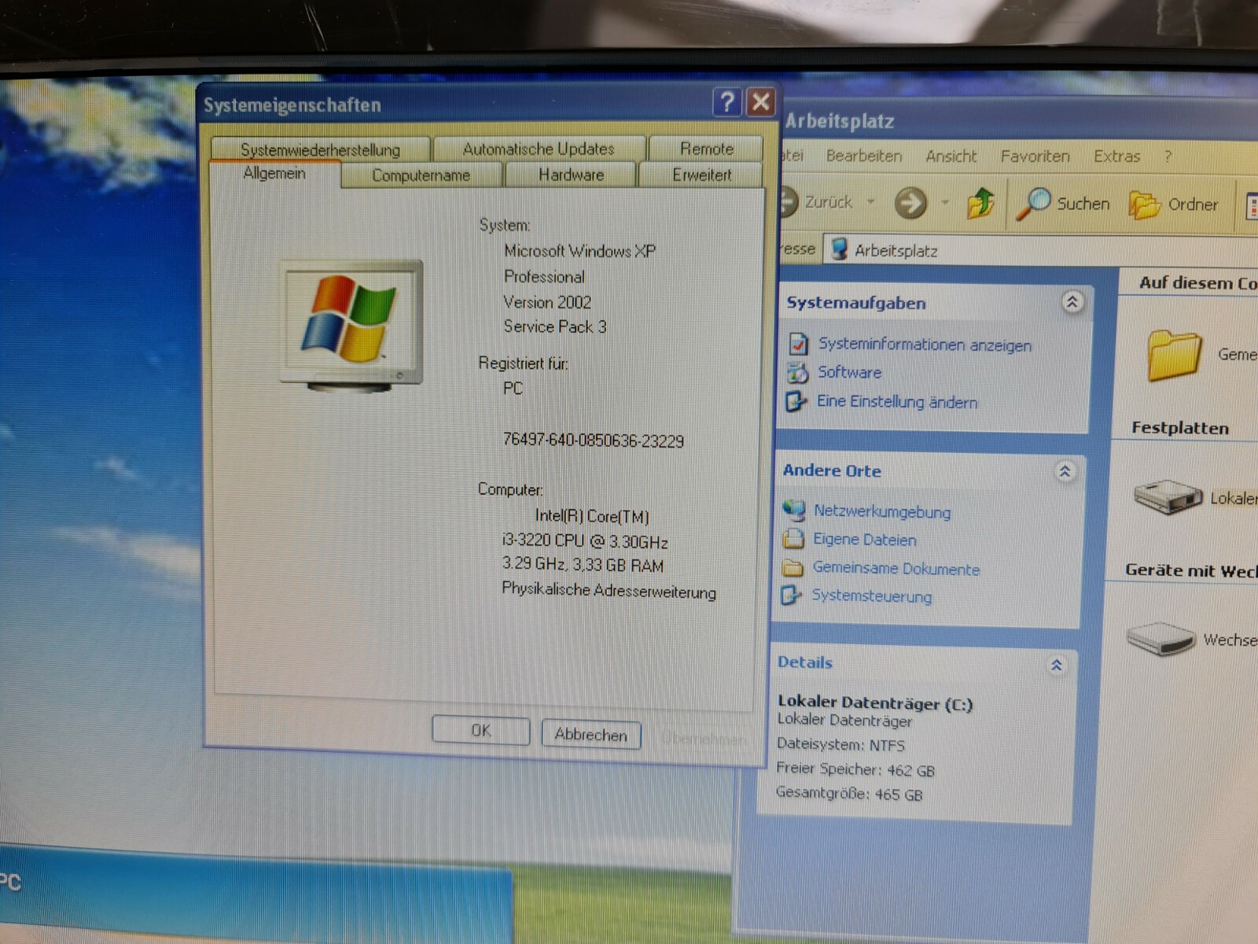Click Physikalische Adresserweiterung text

point(609,591)
